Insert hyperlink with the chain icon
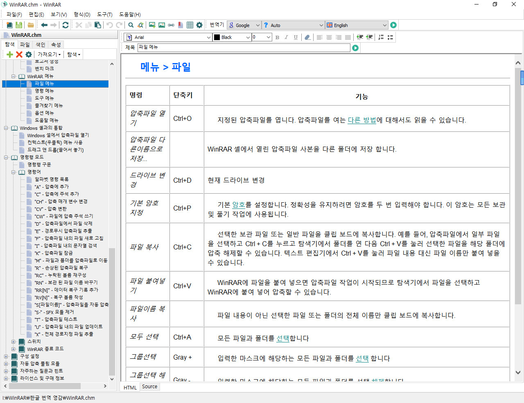Viewport: 524px width, 403px height. pos(171,25)
